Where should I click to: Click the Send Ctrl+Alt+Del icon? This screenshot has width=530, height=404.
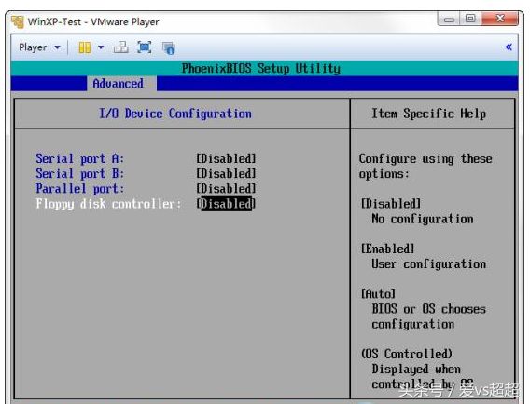click(x=121, y=47)
